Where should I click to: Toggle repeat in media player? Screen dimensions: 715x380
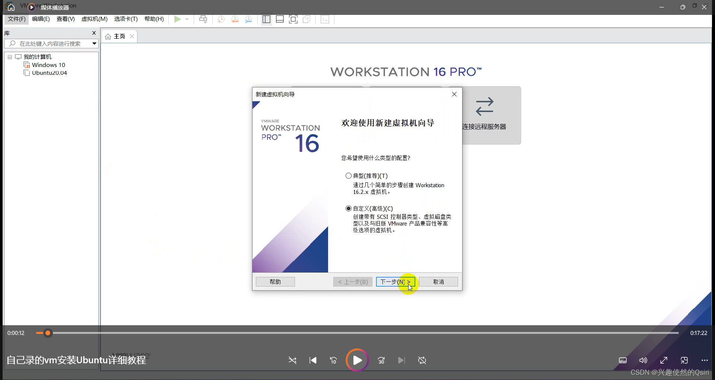(422, 360)
